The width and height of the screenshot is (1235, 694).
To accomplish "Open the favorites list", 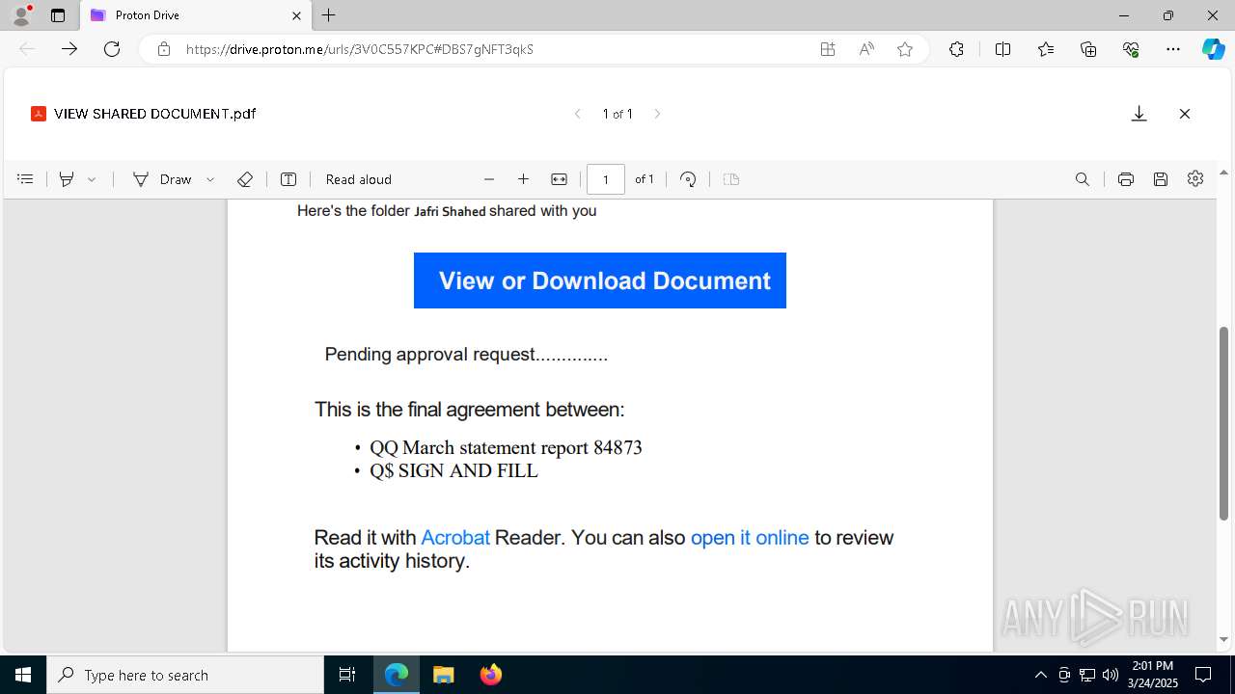I will point(1046,49).
